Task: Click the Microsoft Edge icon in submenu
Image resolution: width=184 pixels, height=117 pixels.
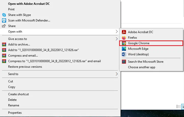Action: click(x=124, y=49)
